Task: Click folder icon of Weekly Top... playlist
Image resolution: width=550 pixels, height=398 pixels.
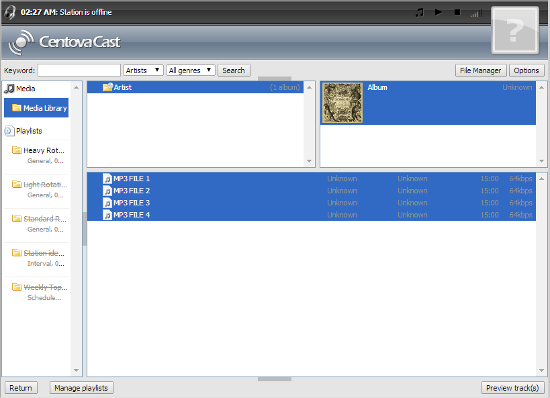Action: tap(17, 287)
